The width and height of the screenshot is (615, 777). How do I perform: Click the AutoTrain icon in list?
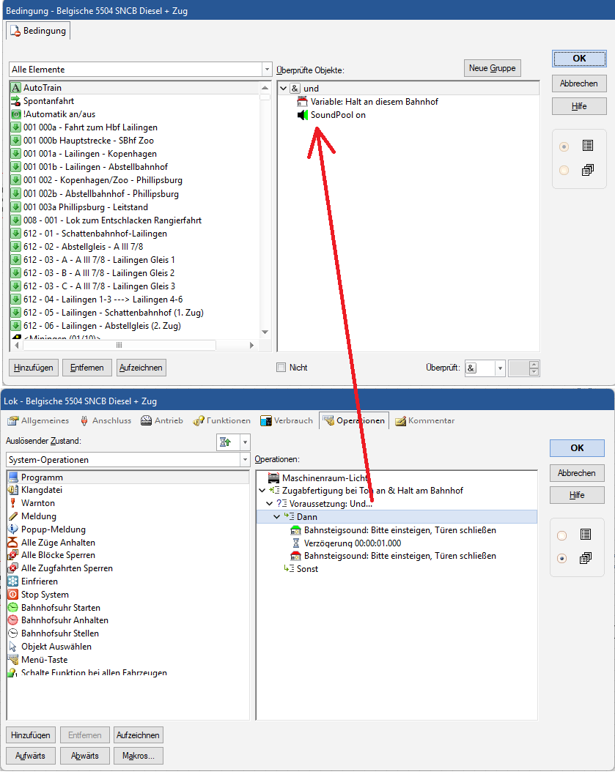pos(15,88)
